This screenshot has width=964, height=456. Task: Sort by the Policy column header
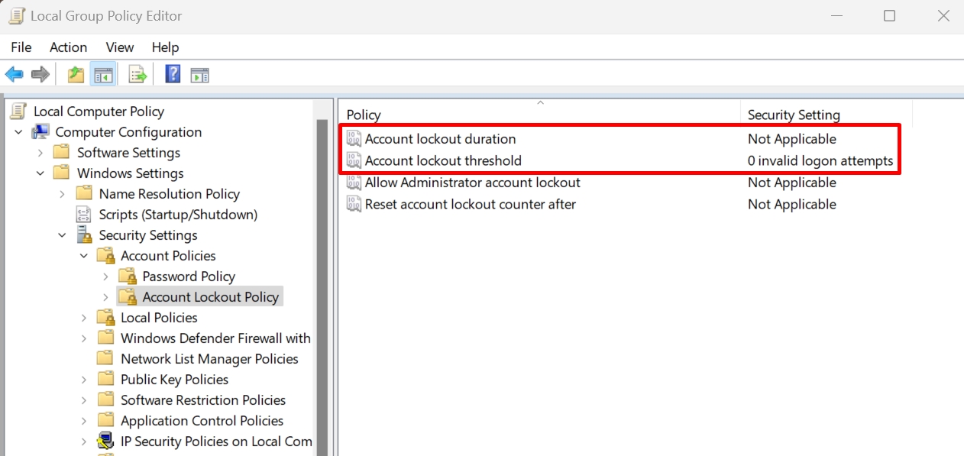coord(539,115)
